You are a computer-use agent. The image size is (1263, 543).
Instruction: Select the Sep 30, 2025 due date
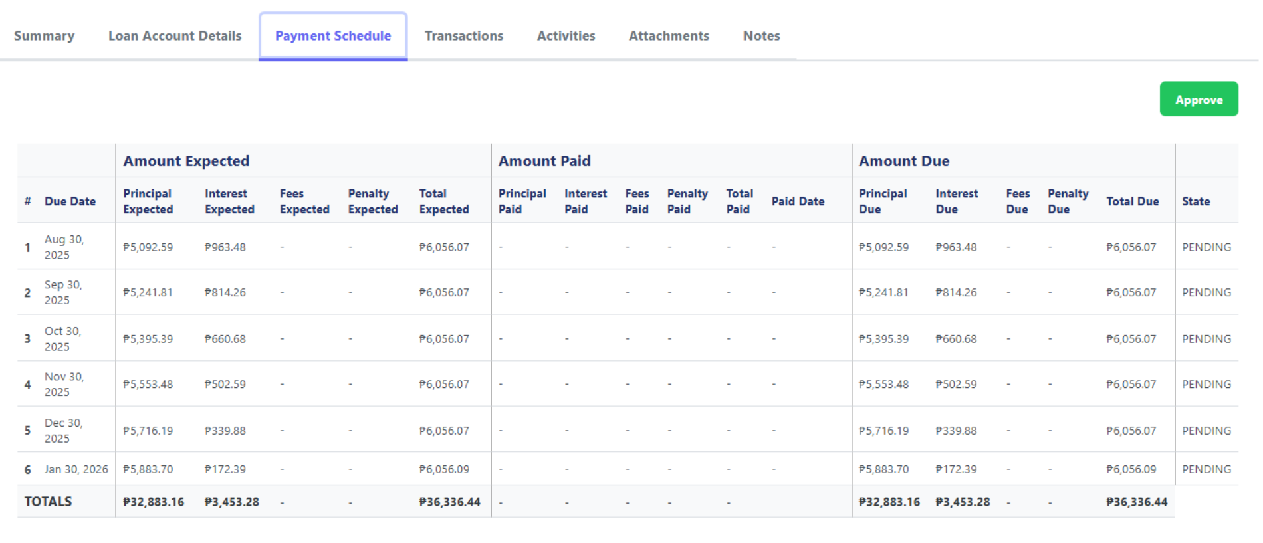coord(64,292)
